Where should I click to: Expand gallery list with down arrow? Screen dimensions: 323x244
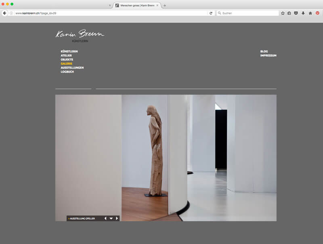point(111,219)
